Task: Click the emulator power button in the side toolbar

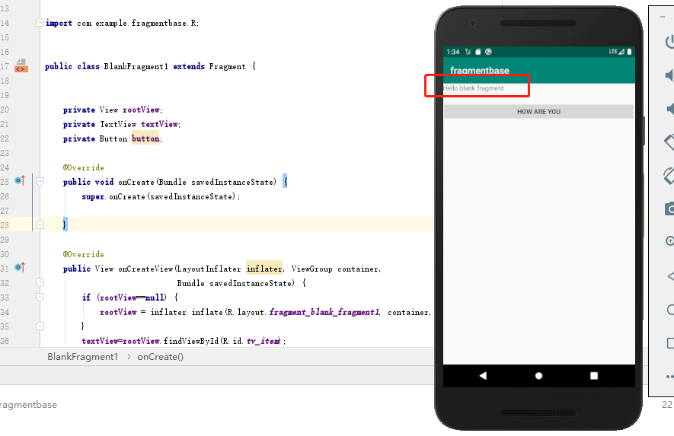Action: coord(669,42)
